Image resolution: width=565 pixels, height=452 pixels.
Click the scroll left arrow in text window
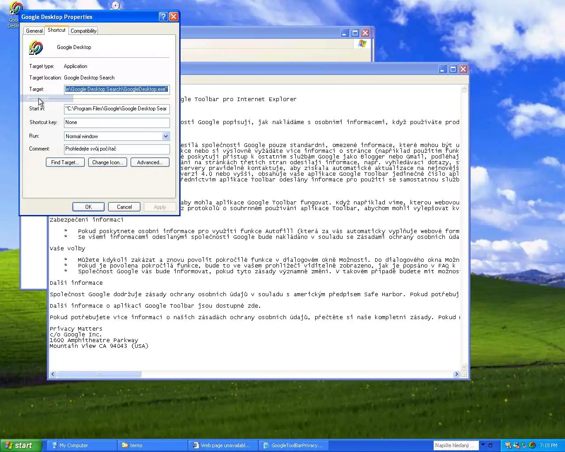click(53, 374)
